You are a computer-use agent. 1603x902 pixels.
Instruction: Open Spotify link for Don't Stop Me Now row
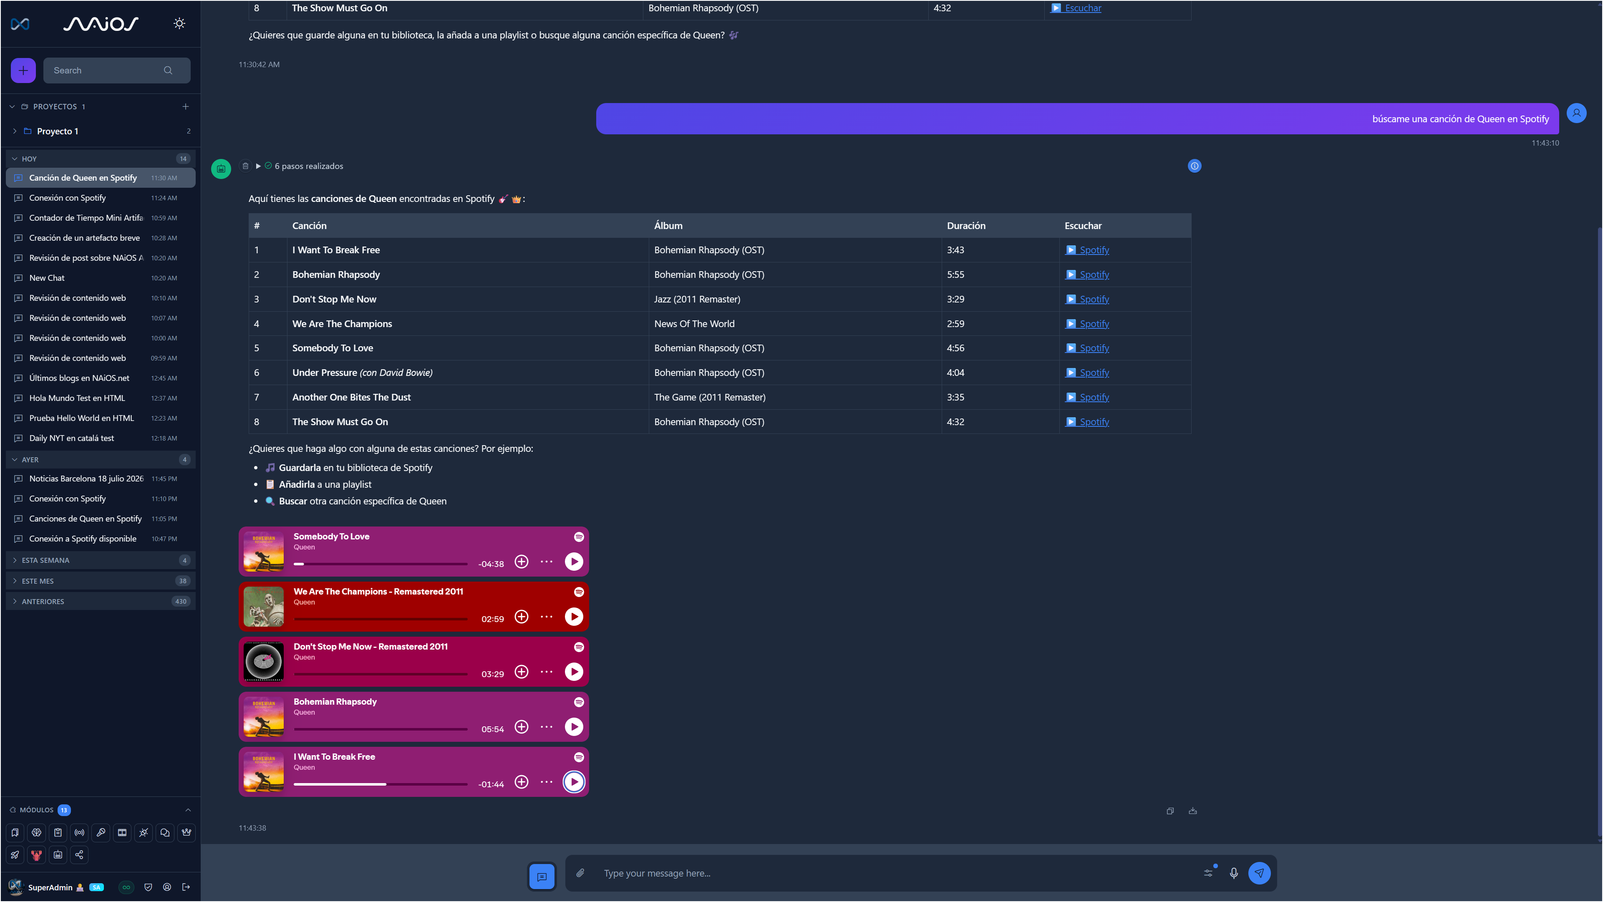click(1087, 299)
